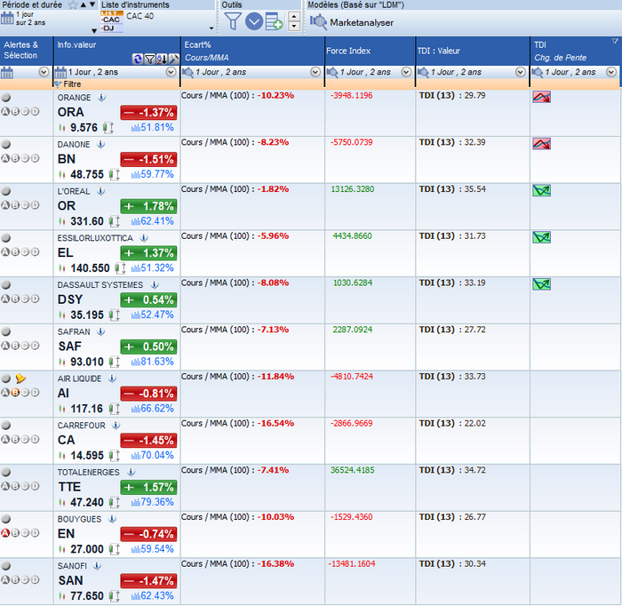Click the info icon next to DANONE
This screenshot has height=606, width=622.
coord(100,144)
